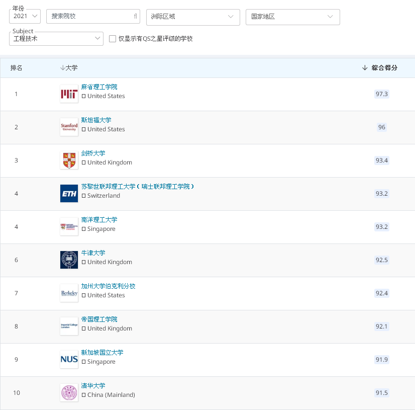Click the Tsinghua University seal logo
The height and width of the screenshot is (410, 415).
click(x=69, y=392)
